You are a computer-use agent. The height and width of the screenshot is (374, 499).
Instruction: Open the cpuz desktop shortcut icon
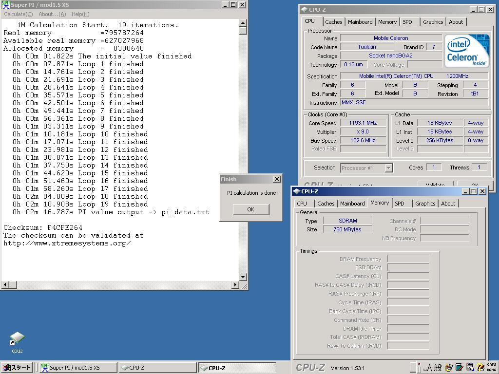tap(17, 339)
